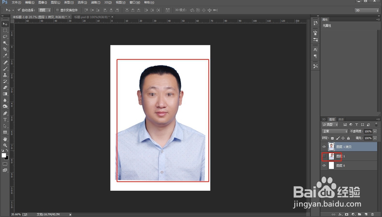Open the 滤镜 menu
This screenshot has width=382, height=217.
point(95,2)
